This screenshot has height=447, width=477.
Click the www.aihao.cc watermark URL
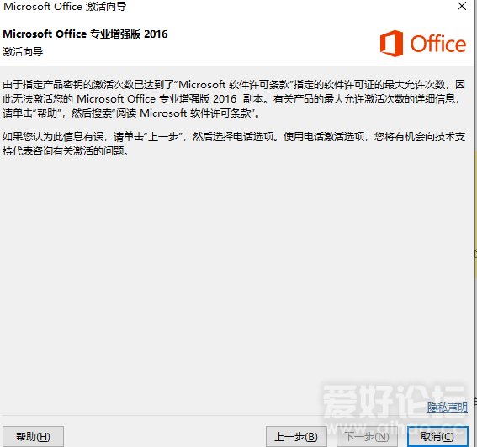pos(395,428)
